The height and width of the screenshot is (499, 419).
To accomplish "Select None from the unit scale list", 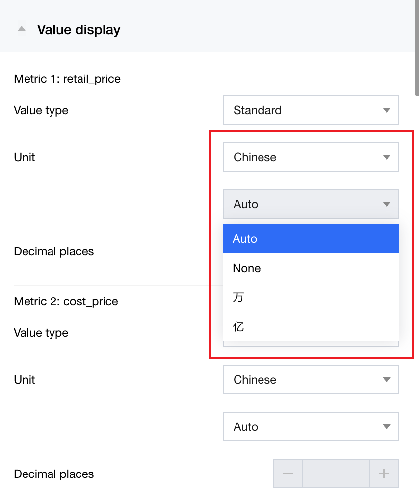I will 311,268.
